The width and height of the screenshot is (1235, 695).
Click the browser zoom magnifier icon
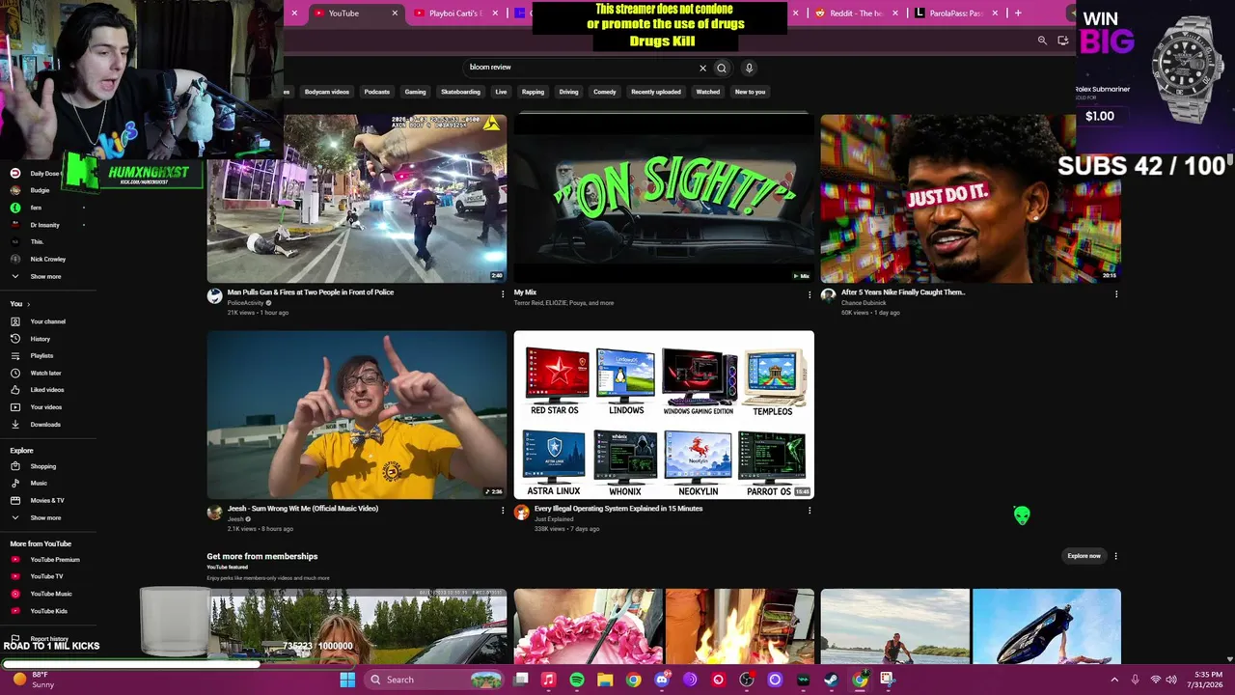[1042, 41]
